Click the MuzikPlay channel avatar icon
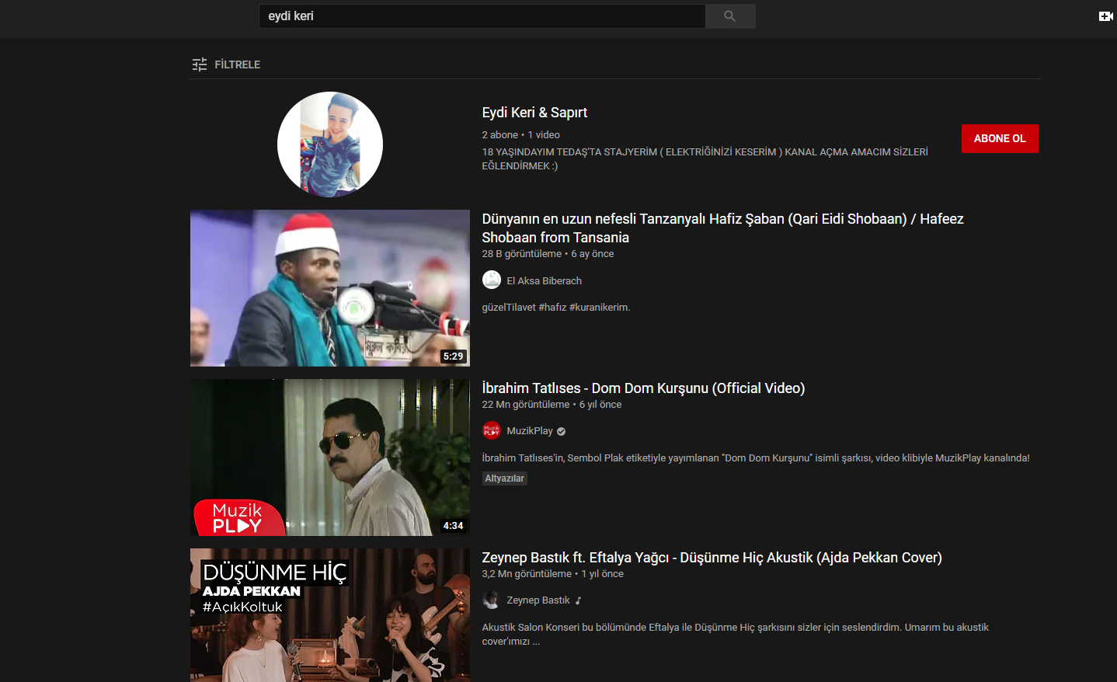The width and height of the screenshot is (1117, 682). click(492, 430)
